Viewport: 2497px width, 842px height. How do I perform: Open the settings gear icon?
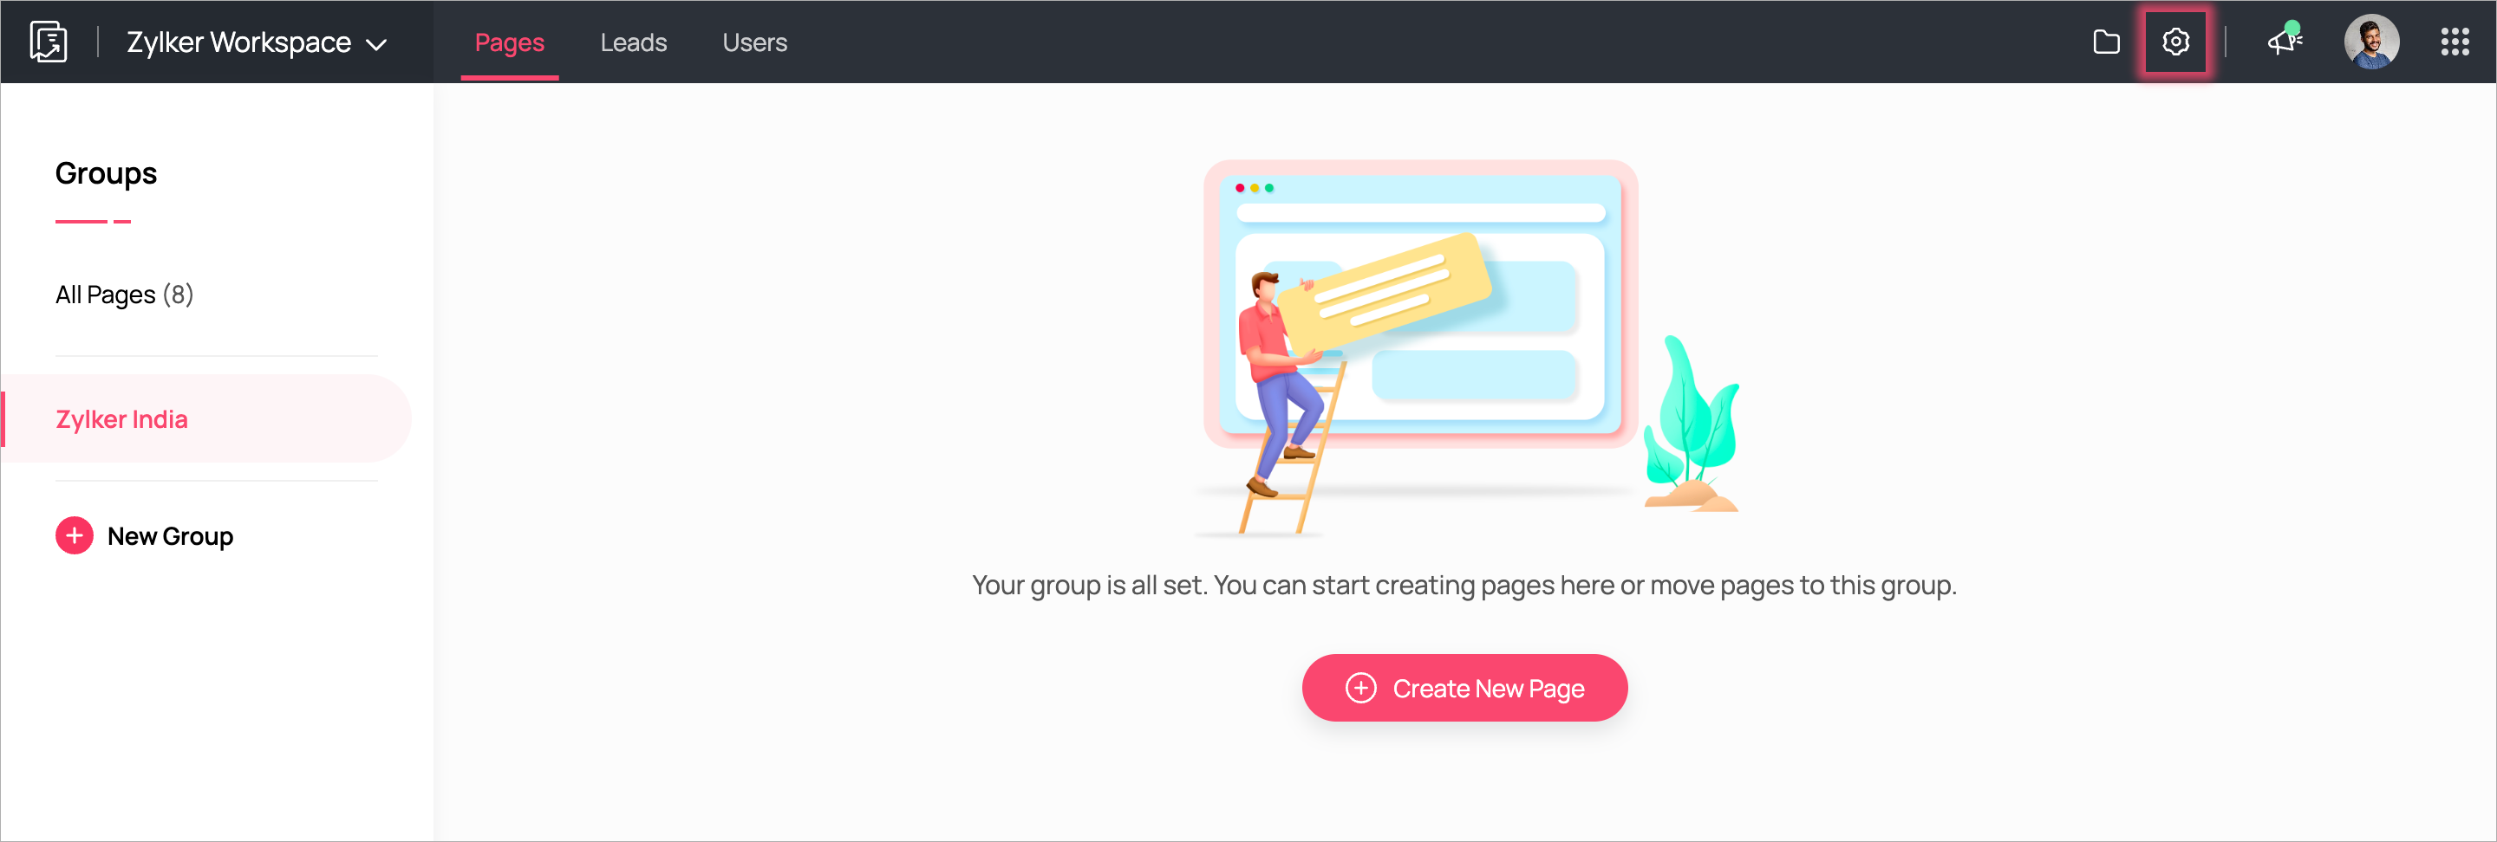point(2175,42)
